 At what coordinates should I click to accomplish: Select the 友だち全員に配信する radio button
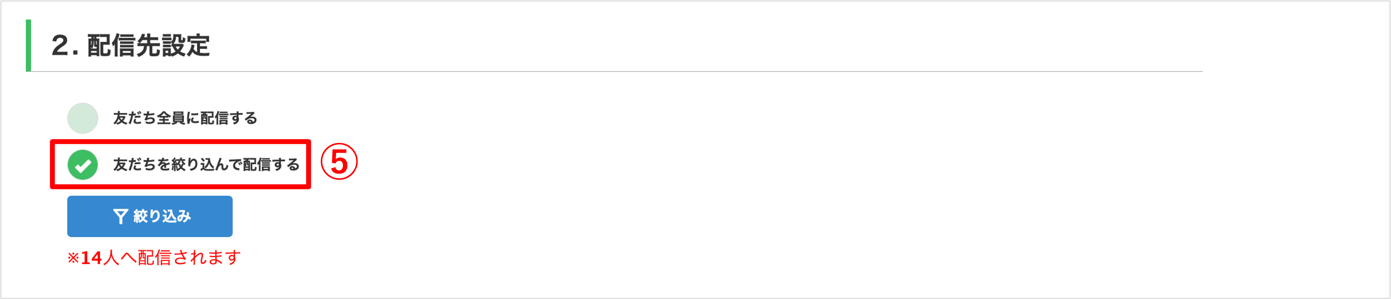83,118
